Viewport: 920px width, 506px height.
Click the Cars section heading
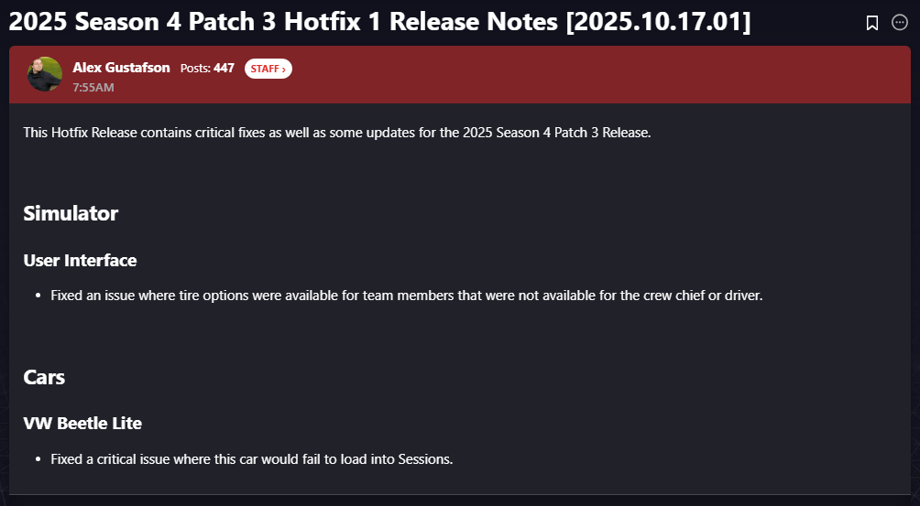44,377
